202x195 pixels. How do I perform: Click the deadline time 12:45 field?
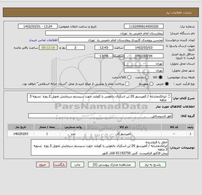pos(104,47)
